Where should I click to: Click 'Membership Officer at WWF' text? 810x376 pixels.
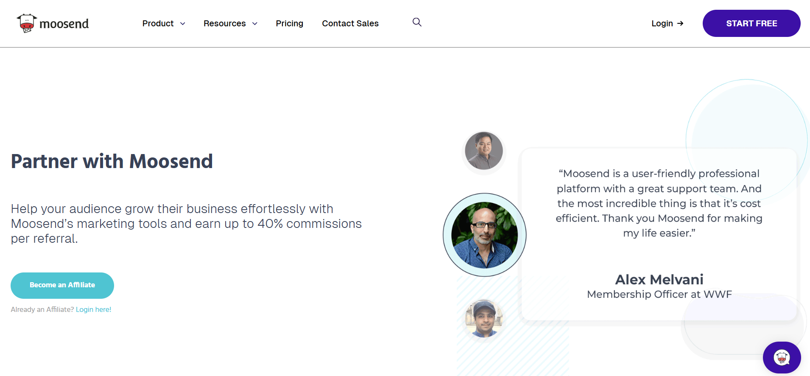[659, 294]
